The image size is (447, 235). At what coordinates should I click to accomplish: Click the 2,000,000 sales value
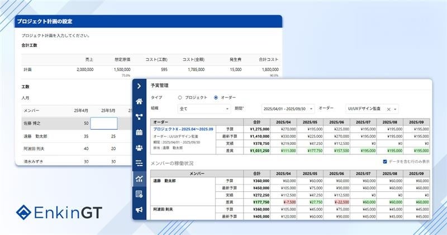click(x=85, y=69)
